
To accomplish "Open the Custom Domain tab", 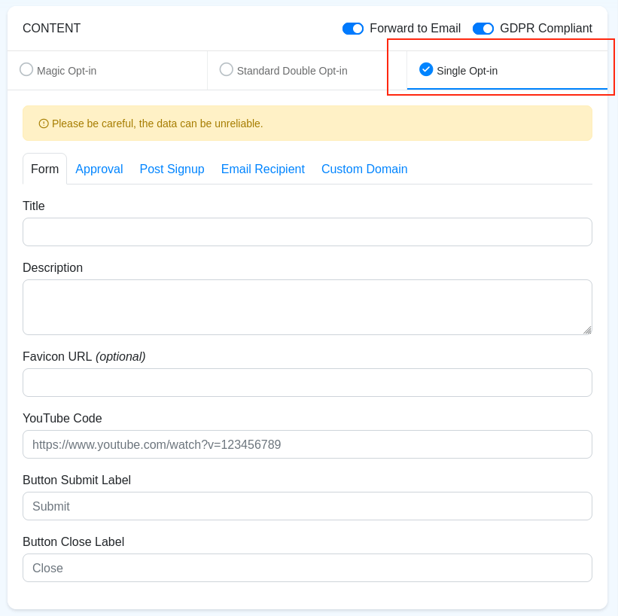I will pos(364,169).
